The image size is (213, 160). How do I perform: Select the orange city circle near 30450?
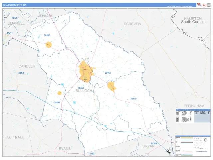point(49,45)
